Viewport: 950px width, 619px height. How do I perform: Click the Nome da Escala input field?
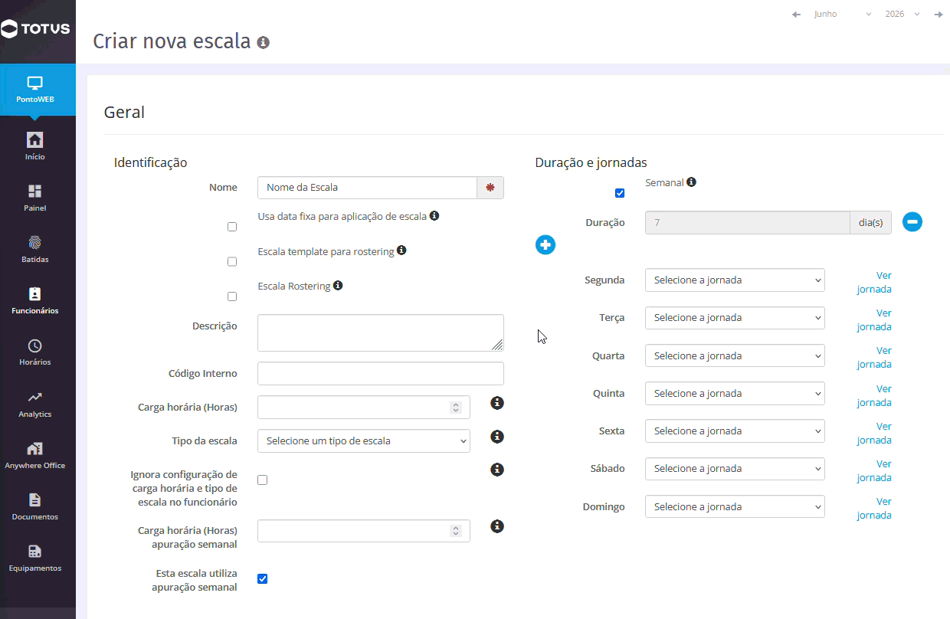[368, 188]
